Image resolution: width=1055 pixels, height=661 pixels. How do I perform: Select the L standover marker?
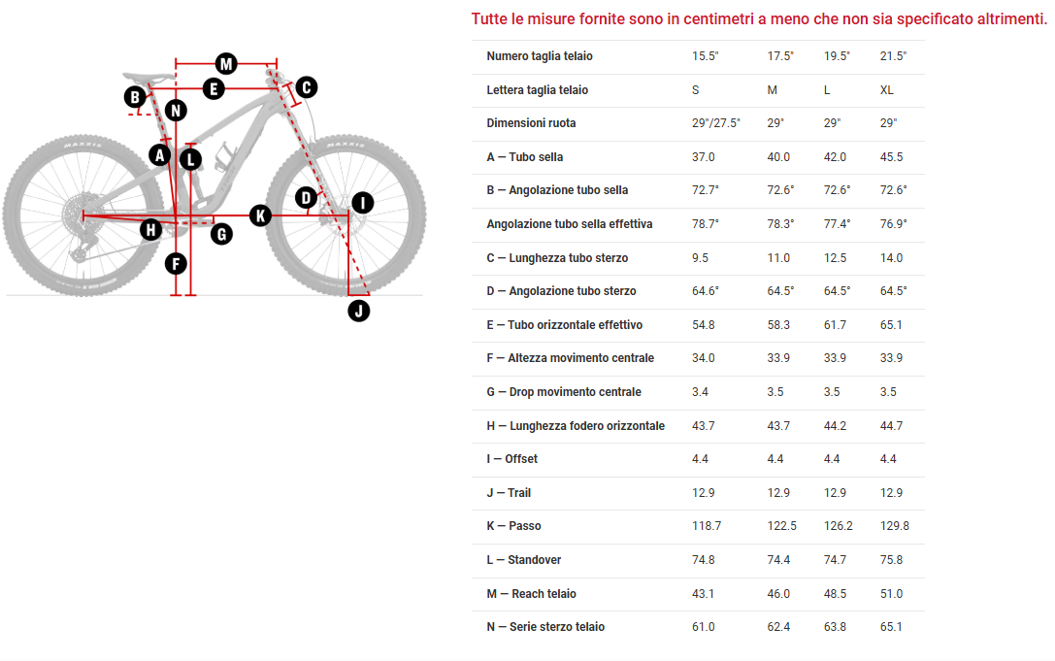(x=190, y=158)
